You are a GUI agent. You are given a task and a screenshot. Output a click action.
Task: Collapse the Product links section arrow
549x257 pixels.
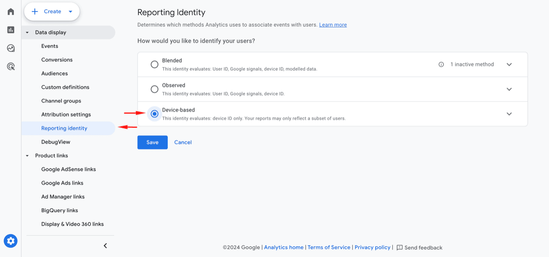click(27, 156)
